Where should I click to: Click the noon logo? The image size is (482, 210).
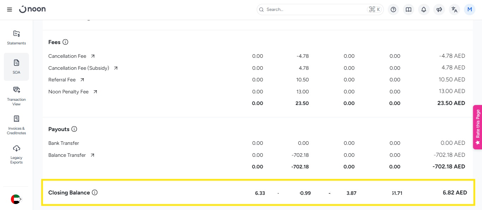click(x=32, y=10)
